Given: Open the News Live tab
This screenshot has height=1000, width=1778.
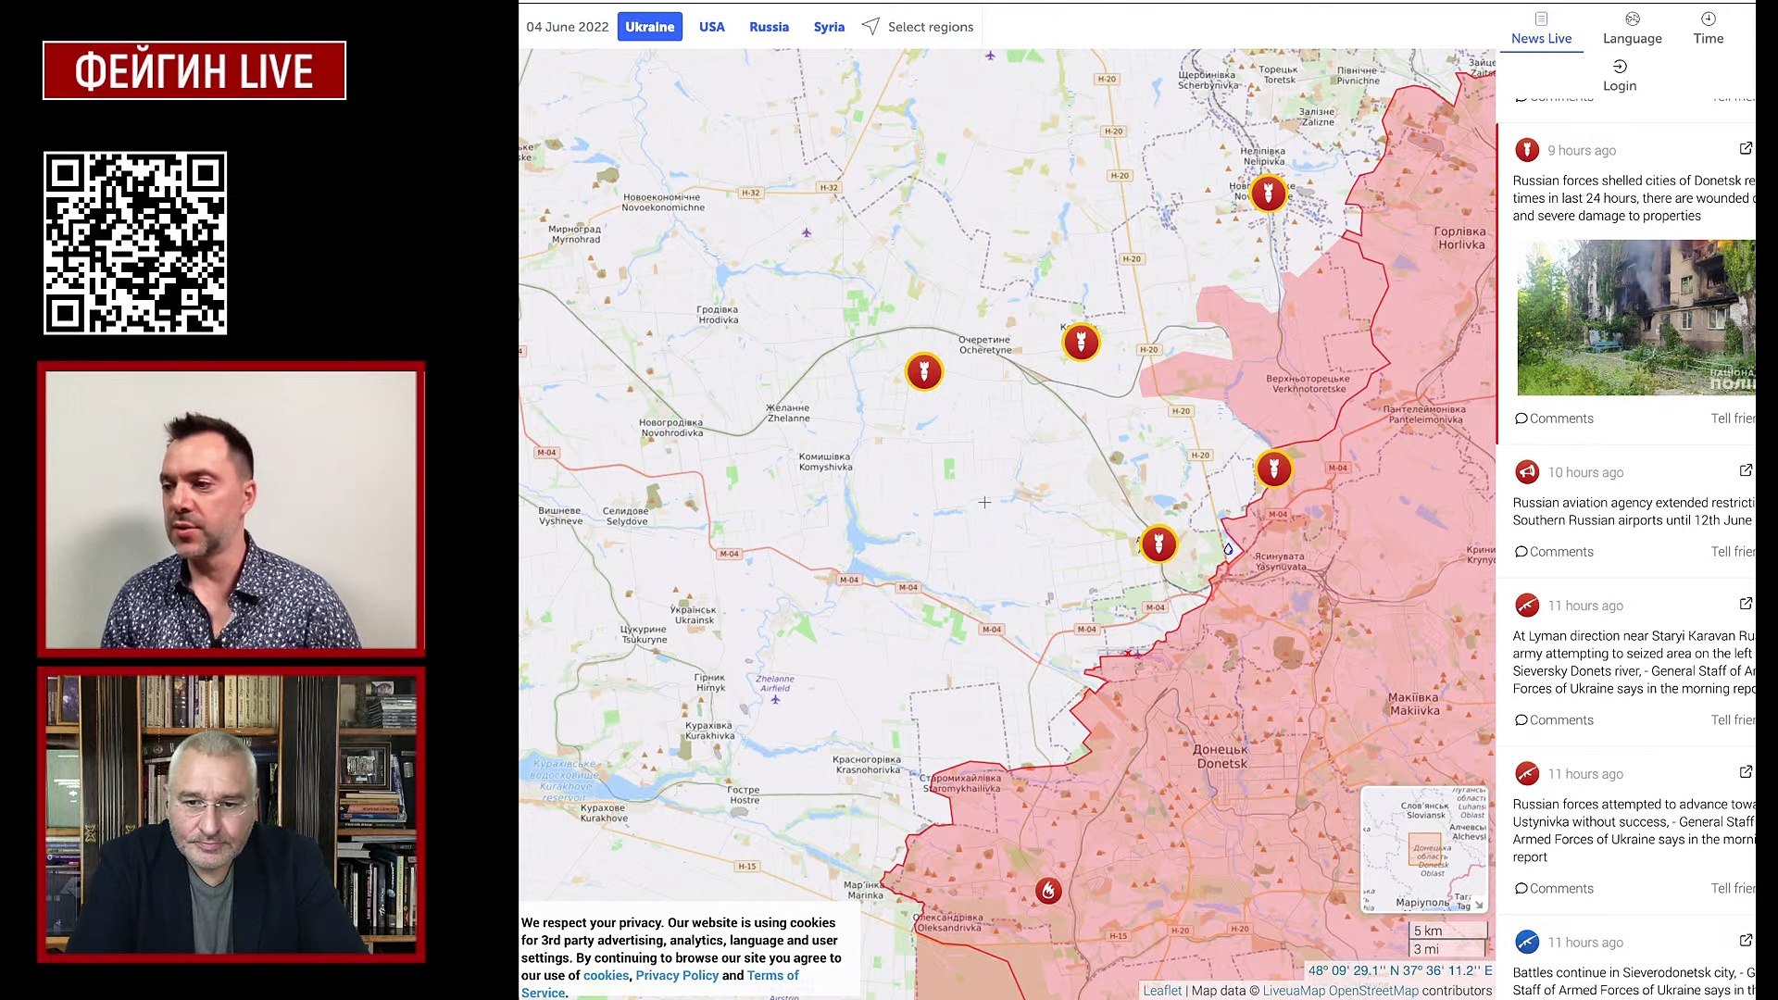Looking at the screenshot, I should [1541, 29].
